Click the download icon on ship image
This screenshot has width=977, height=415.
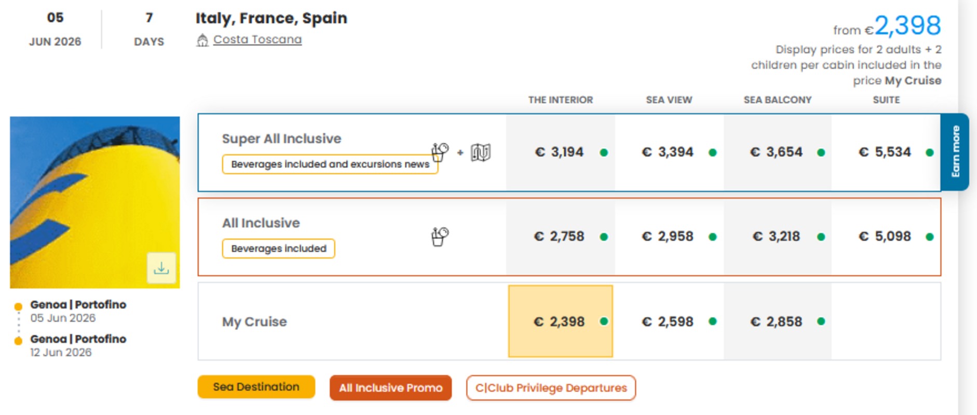click(x=161, y=268)
